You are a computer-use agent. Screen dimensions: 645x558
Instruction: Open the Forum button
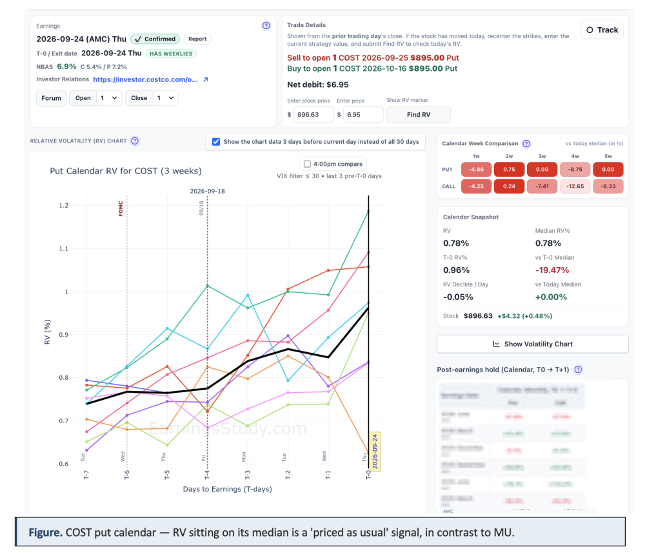click(x=51, y=98)
